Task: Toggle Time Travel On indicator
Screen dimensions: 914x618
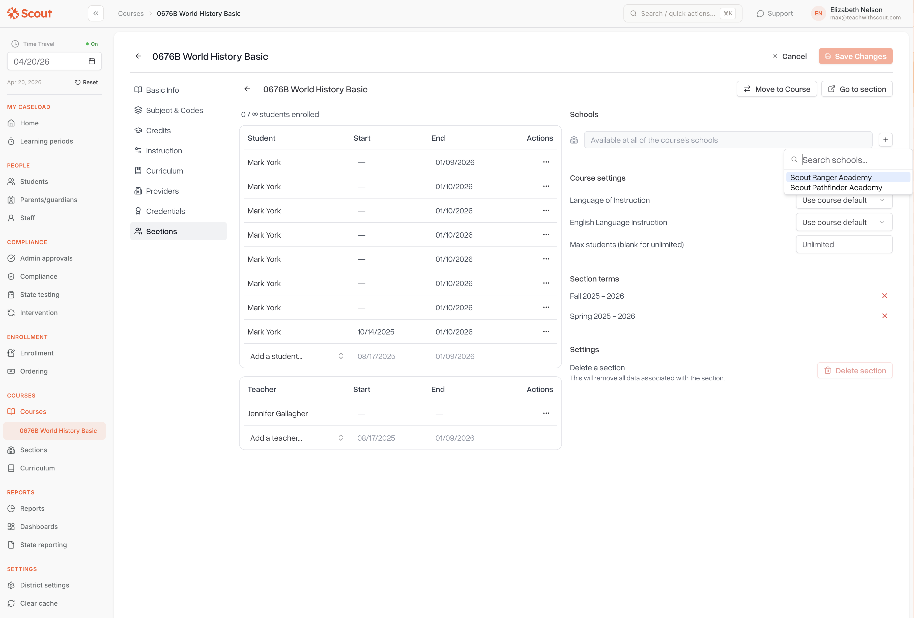Action: (x=92, y=44)
